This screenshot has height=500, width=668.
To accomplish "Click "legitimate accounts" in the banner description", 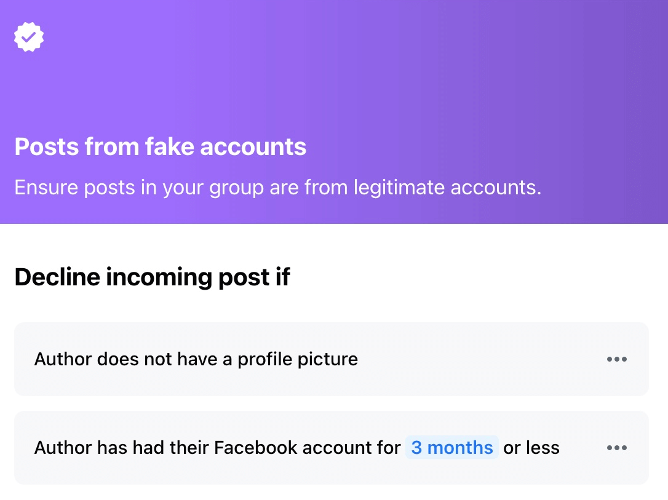I will click(447, 188).
